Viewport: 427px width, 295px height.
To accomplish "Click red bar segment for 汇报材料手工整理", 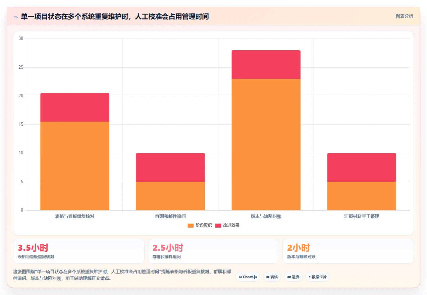I will click(x=362, y=167).
